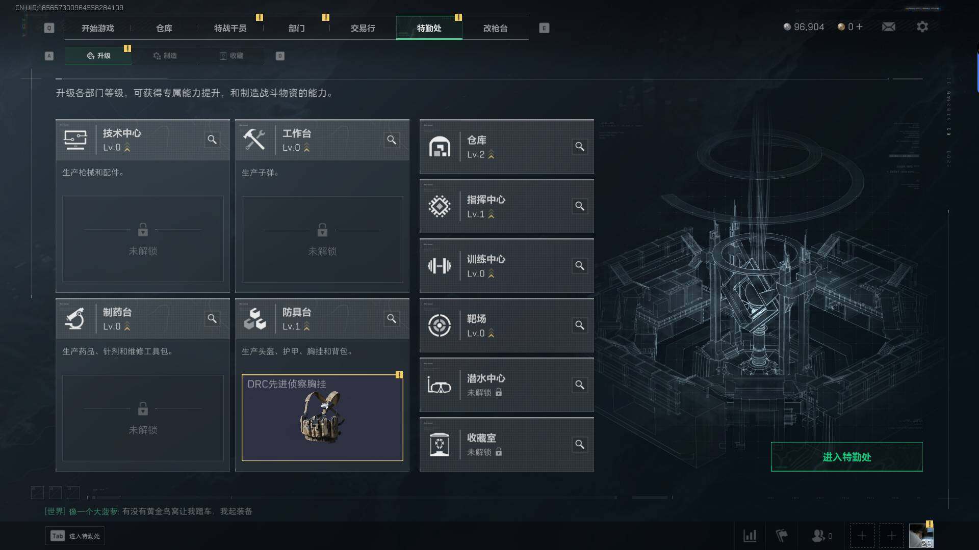Image resolution: width=979 pixels, height=550 pixels.
Task: Click the plus next to gold currency
Action: [x=859, y=27]
